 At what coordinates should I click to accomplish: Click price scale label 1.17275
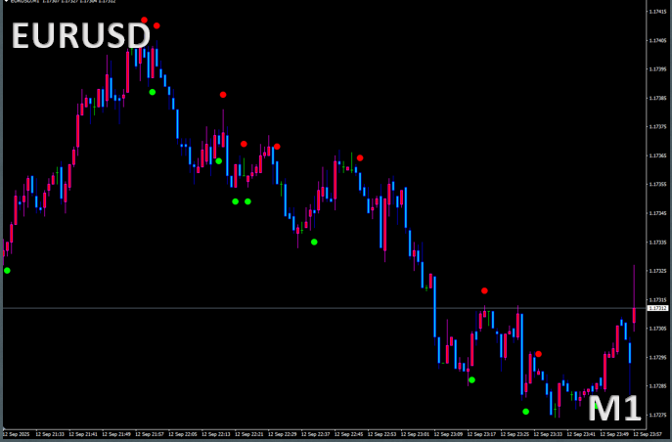[658, 415]
